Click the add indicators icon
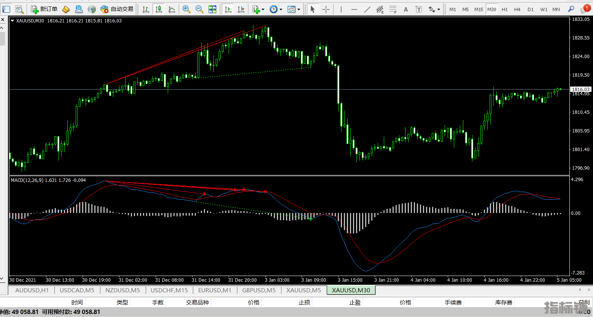The width and height of the screenshot is (593, 317). tap(256, 9)
